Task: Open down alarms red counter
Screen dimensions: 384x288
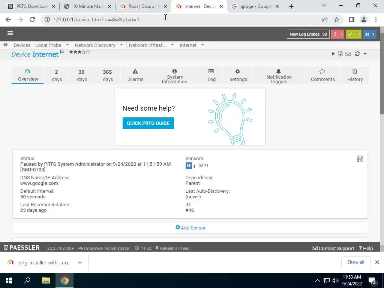Action: [337, 34]
